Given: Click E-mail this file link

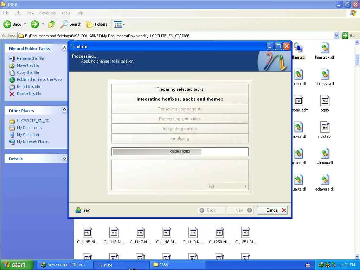Looking at the screenshot, I should (x=28, y=86).
